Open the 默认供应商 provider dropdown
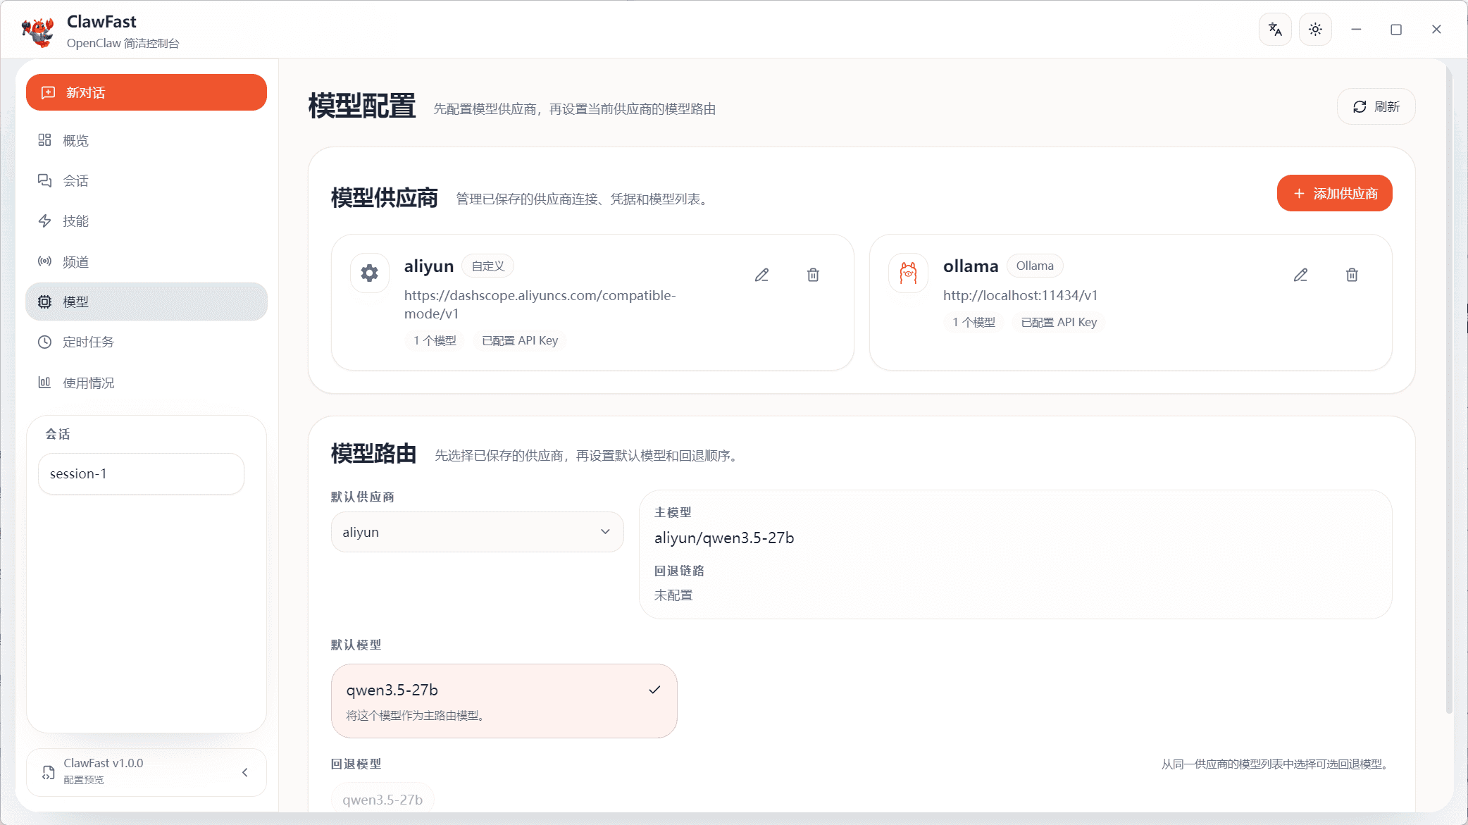Image resolution: width=1468 pixels, height=825 pixels. tap(477, 531)
